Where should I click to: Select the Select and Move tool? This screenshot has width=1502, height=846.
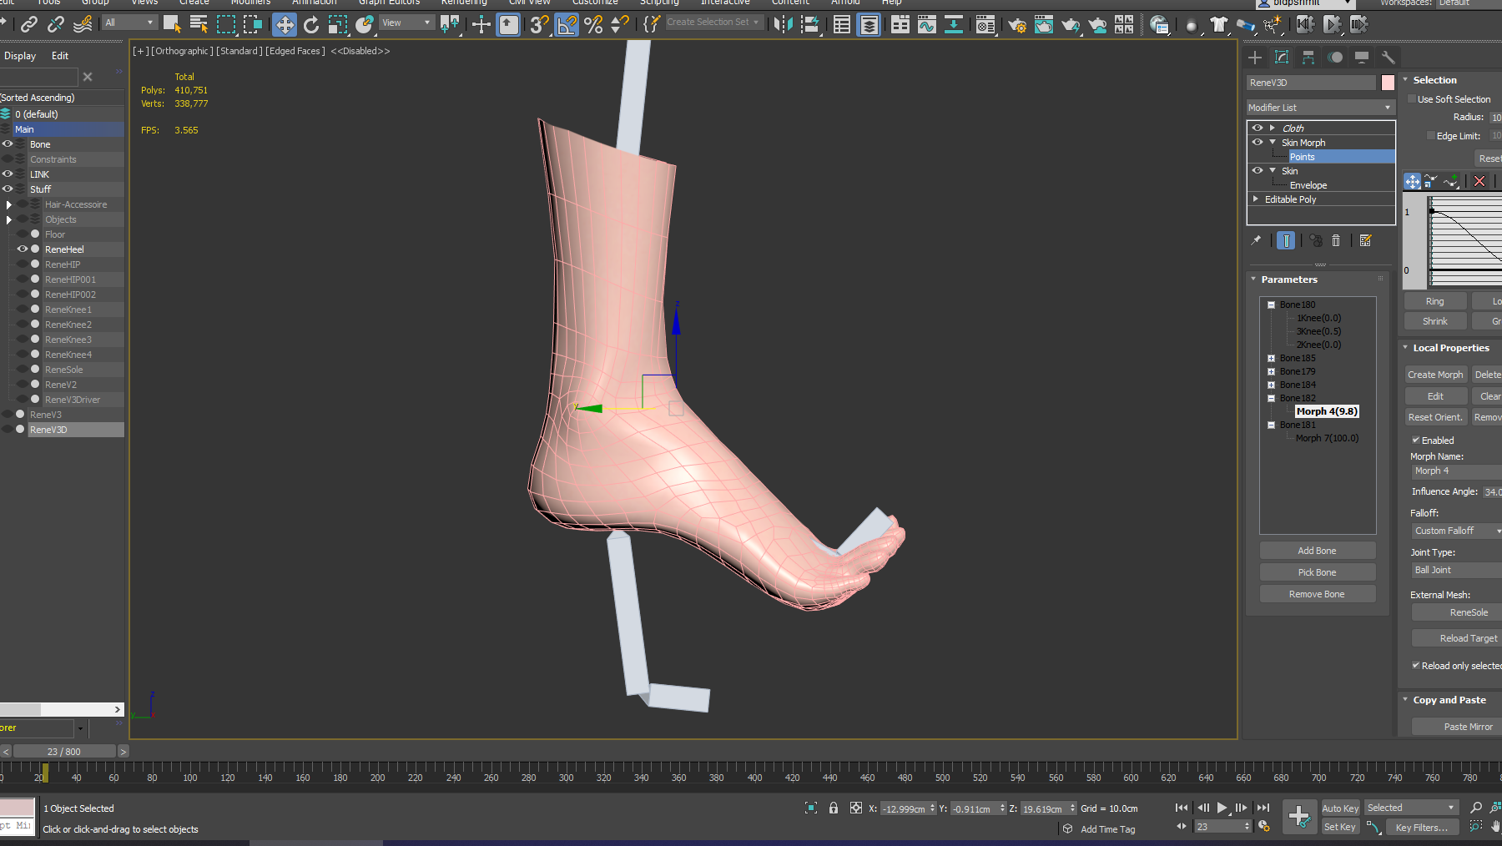click(285, 24)
